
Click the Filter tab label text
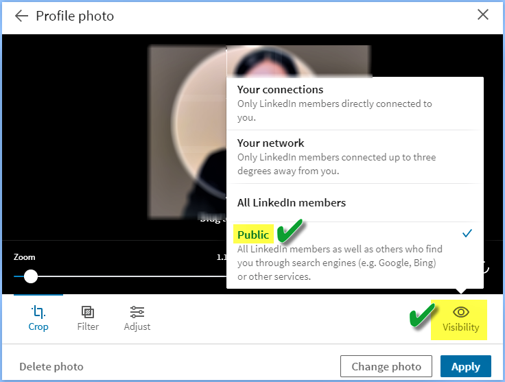(88, 326)
